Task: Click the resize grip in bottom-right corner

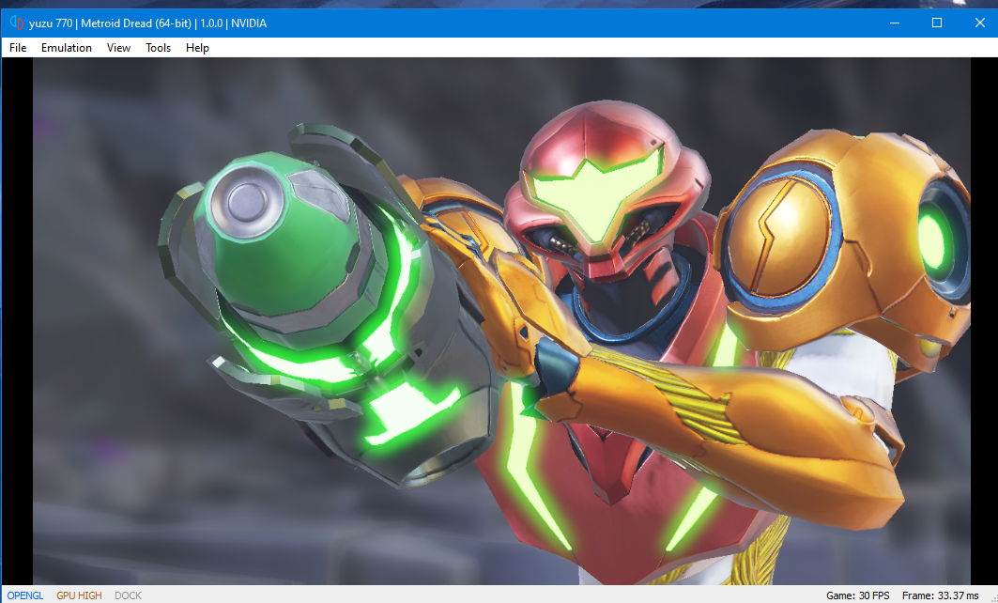Action: (x=991, y=597)
